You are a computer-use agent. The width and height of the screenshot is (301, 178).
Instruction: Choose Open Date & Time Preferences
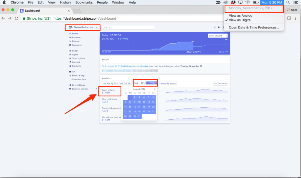tap(254, 28)
